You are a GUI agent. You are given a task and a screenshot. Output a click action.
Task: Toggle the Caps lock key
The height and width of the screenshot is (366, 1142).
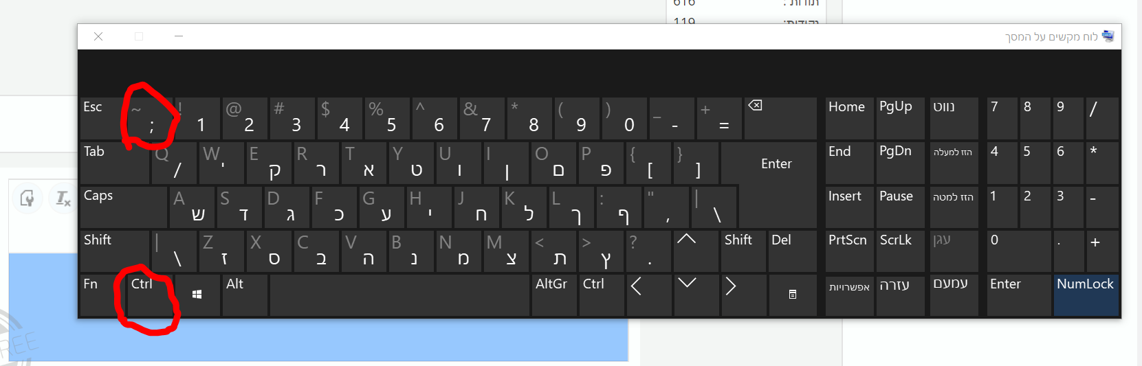point(124,207)
